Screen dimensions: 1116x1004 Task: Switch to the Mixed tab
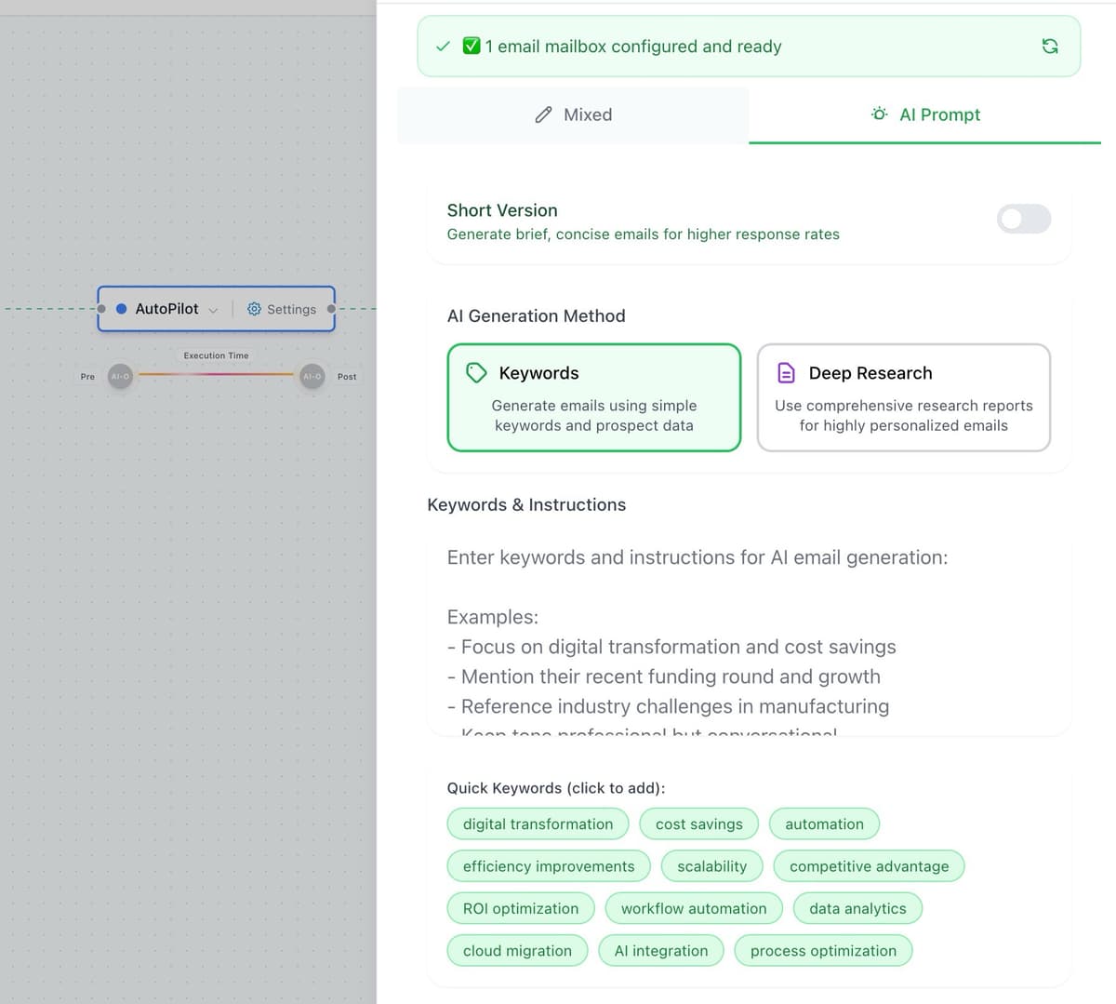(x=573, y=114)
